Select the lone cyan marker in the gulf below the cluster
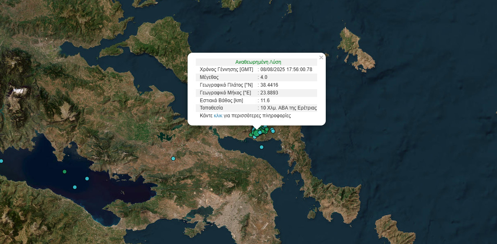Screen dimensions: 497x244 (262, 147)
